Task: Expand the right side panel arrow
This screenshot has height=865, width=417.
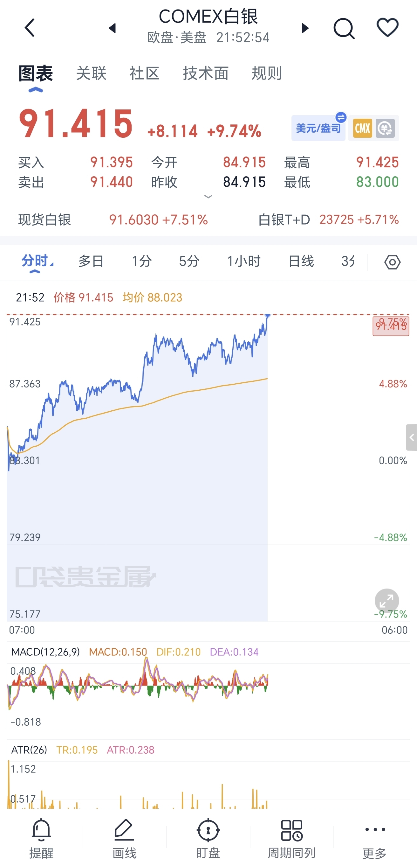Action: (411, 437)
